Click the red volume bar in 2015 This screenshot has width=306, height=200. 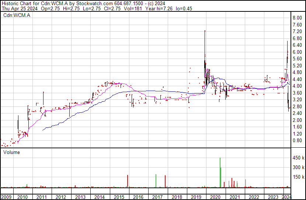pos(128,181)
